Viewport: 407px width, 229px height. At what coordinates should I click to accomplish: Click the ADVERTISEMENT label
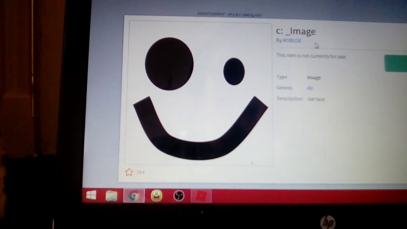coord(211,14)
